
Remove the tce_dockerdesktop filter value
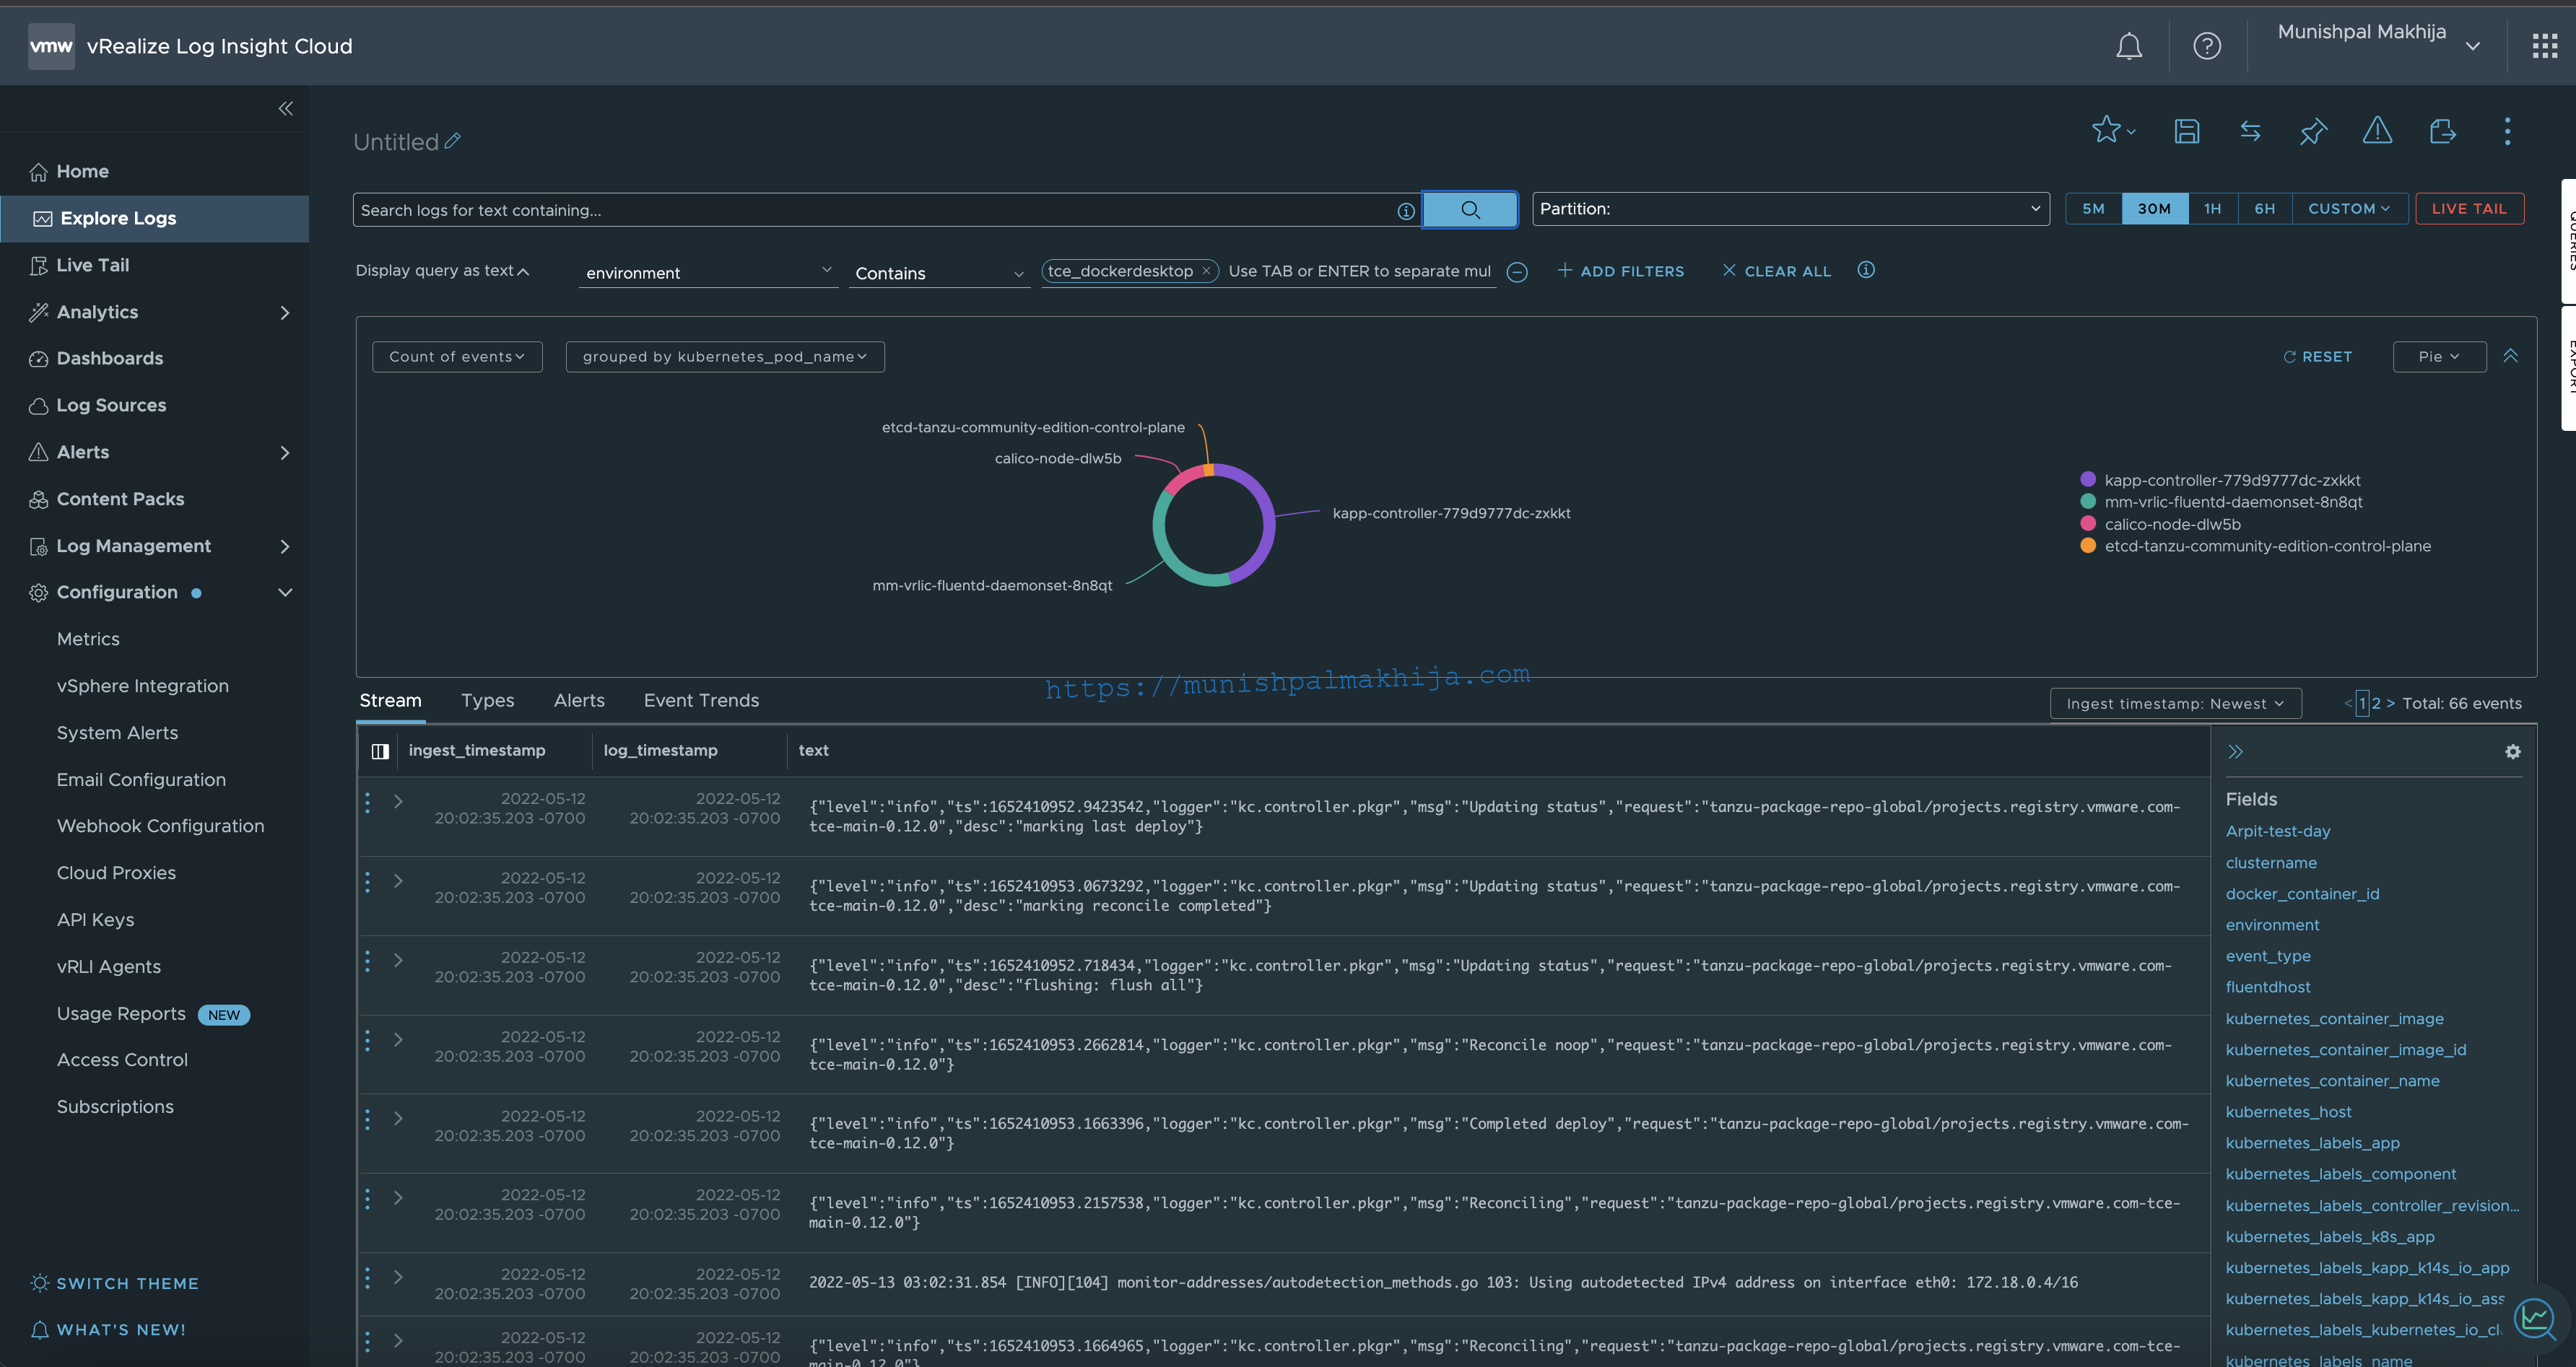tap(1206, 271)
